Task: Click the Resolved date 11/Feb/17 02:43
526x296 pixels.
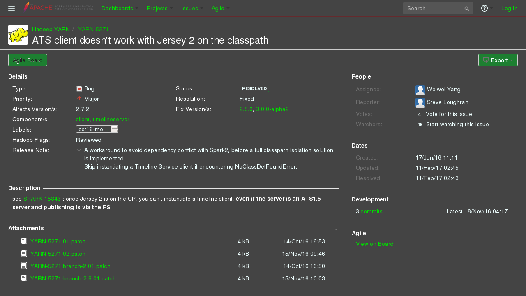Action: point(437,178)
